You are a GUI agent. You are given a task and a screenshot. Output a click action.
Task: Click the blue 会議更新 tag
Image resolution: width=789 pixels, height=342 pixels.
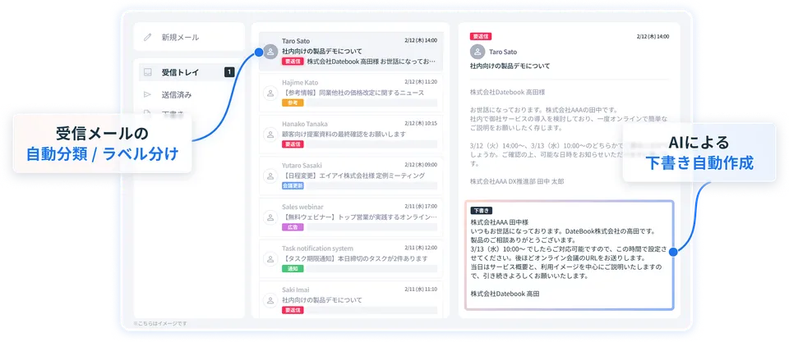pos(293,186)
